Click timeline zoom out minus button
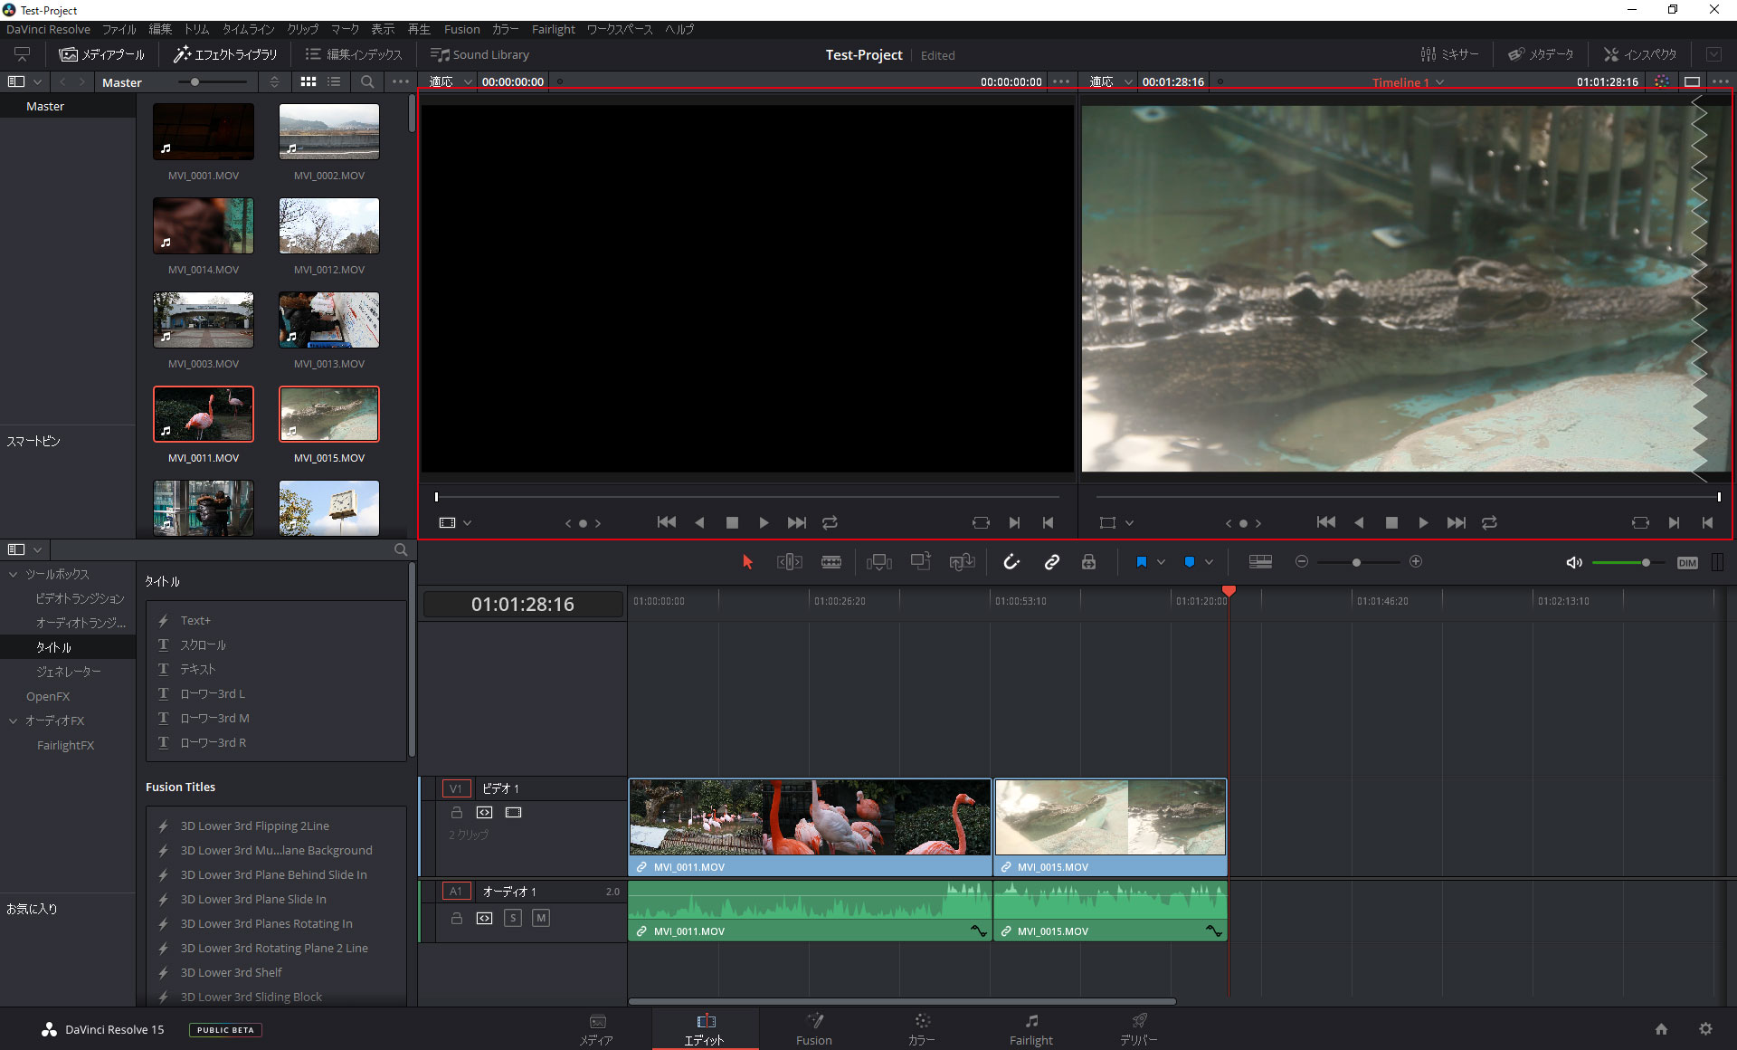This screenshot has width=1737, height=1050. [x=1302, y=562]
